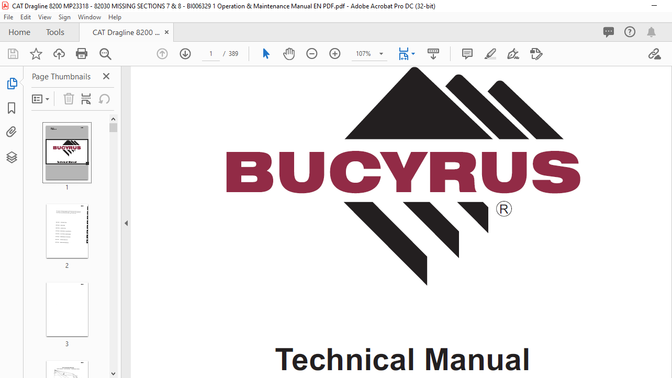
Task: Add a sticky note comment
Action: [467, 54]
